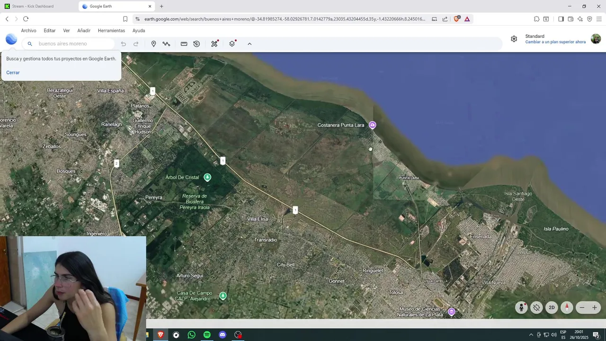This screenshot has width=606, height=341.
Task: Click the satellite data layers tool icon
Action: (x=214, y=44)
